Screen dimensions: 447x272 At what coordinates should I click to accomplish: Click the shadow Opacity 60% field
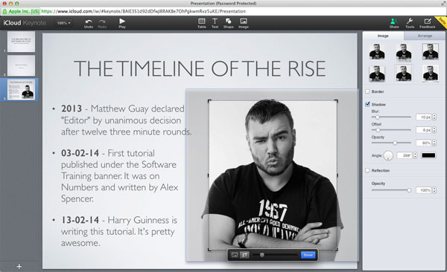tap(424, 143)
